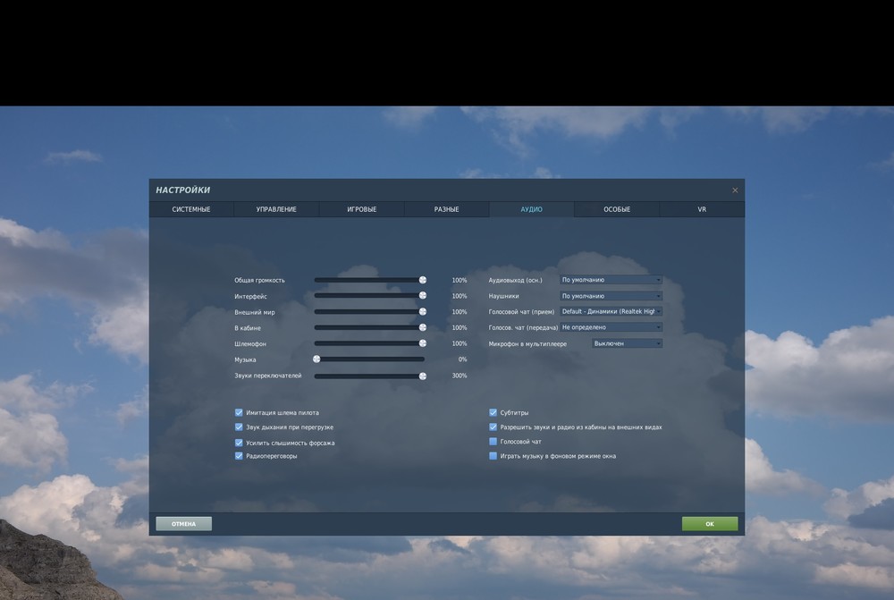894x600 pixels.
Task: Click the В кабине 100% value
Action: [x=459, y=328]
